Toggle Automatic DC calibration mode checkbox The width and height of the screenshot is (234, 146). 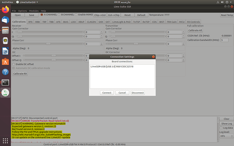click(14, 68)
